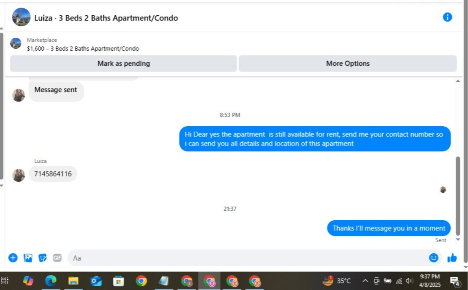Show hidden system tray icons chevron
Screen dimensions: 468x290
365,281
